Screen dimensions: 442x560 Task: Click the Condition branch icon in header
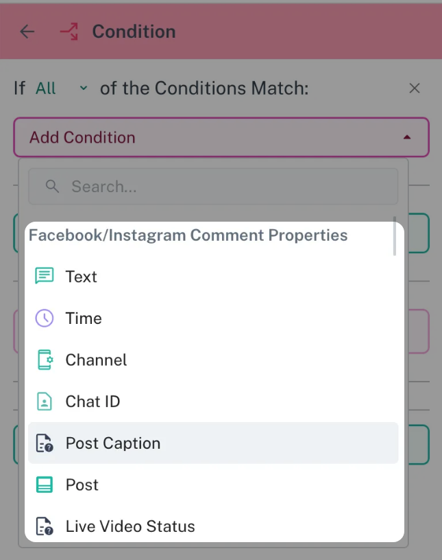69,32
